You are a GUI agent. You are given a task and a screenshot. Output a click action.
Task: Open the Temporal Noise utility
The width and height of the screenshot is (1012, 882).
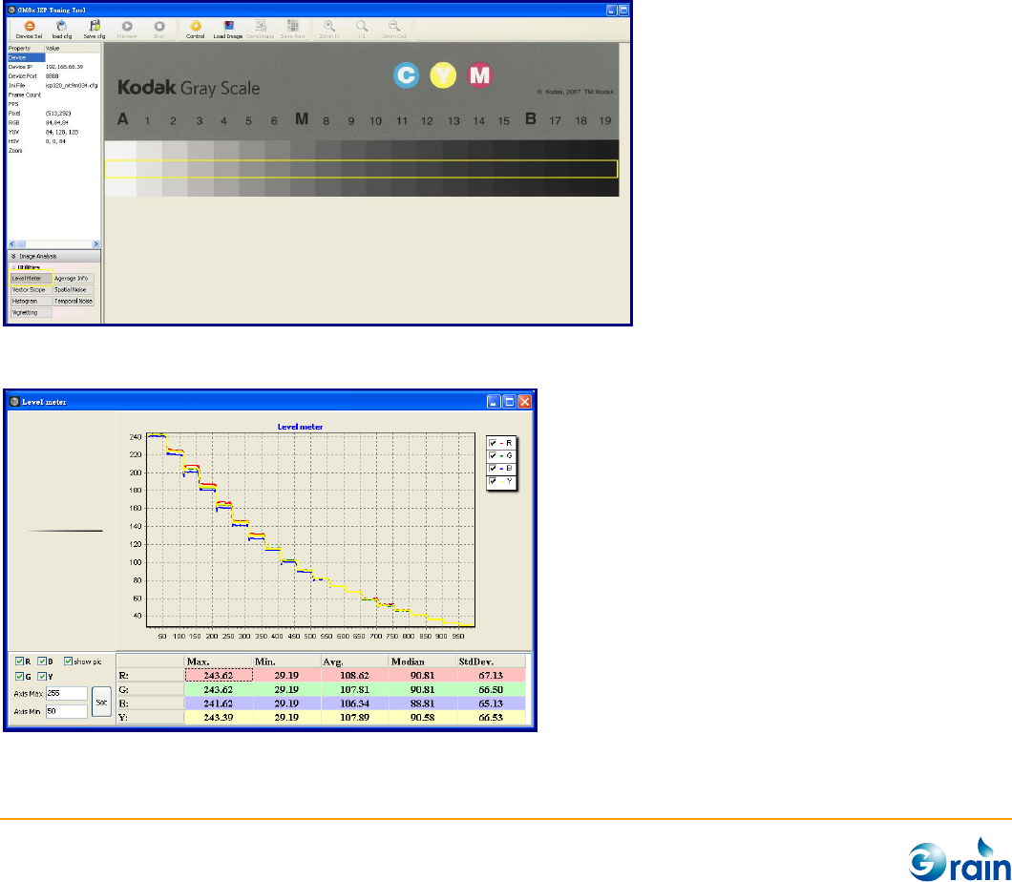[74, 301]
